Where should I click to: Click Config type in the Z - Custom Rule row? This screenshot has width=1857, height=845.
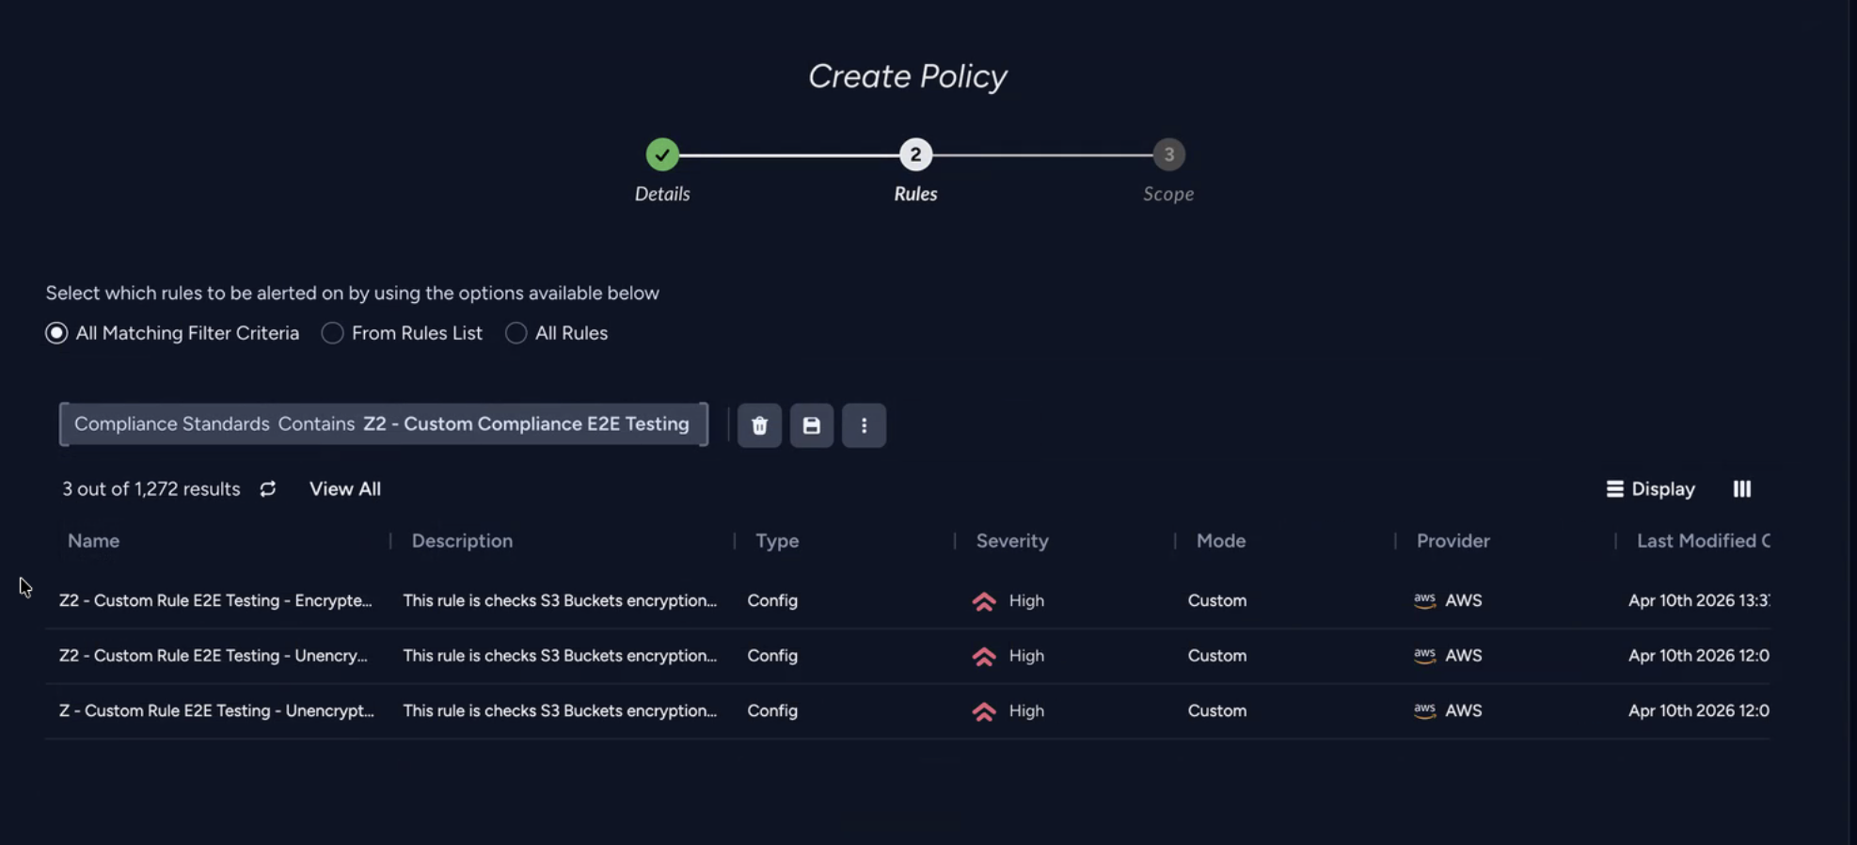(x=772, y=710)
